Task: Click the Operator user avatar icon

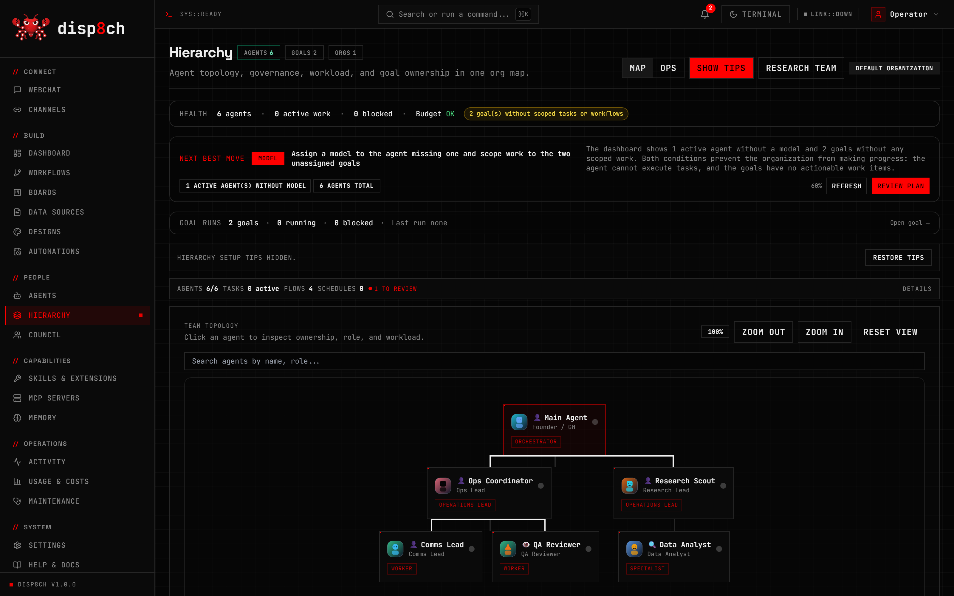Action: [x=878, y=14]
